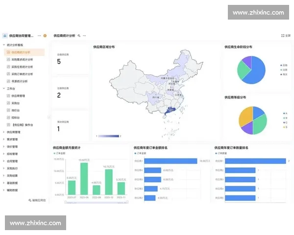This screenshot has width=294, height=235.
Task: Click the 供应商协同管理 app logo icon
Action: [x=5, y=36]
